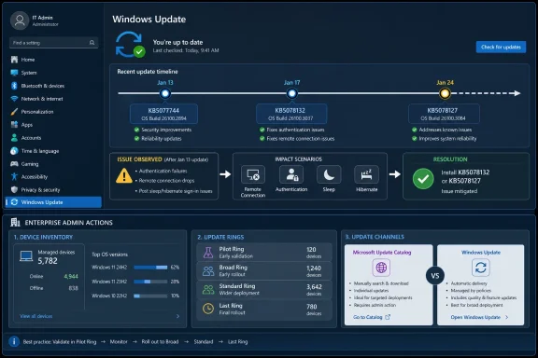Click the Bluetooth icon in sidebar

click(14, 86)
